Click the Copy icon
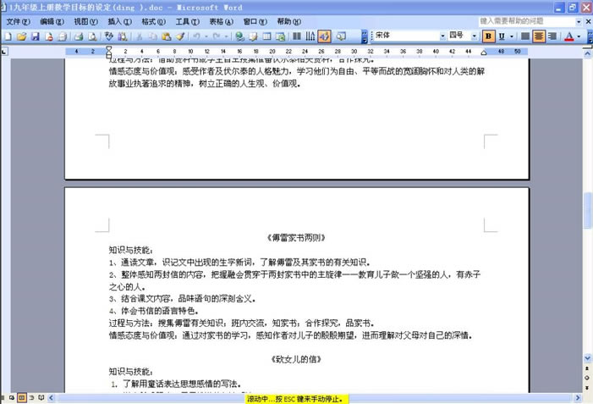This screenshot has height=404, width=593. [x=153, y=36]
